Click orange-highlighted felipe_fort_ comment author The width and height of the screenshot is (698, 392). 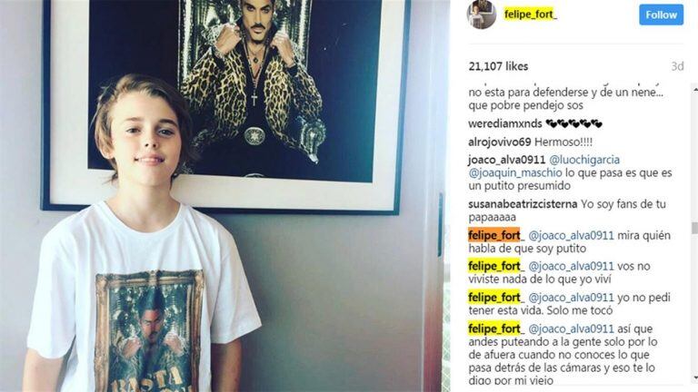coord(496,235)
